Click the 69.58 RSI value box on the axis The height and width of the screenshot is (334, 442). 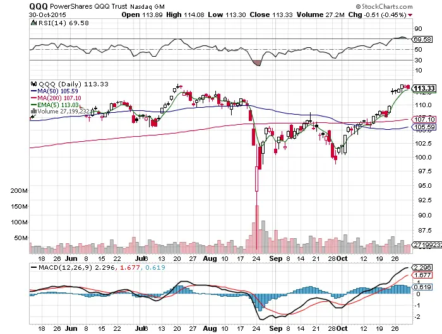[x=422, y=40]
